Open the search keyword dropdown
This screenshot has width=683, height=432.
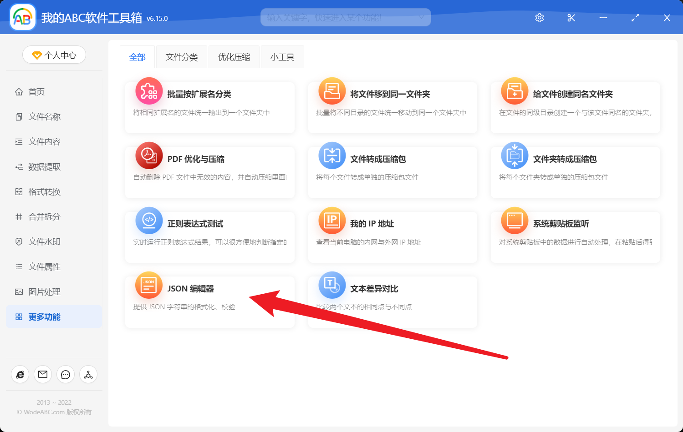click(x=423, y=17)
